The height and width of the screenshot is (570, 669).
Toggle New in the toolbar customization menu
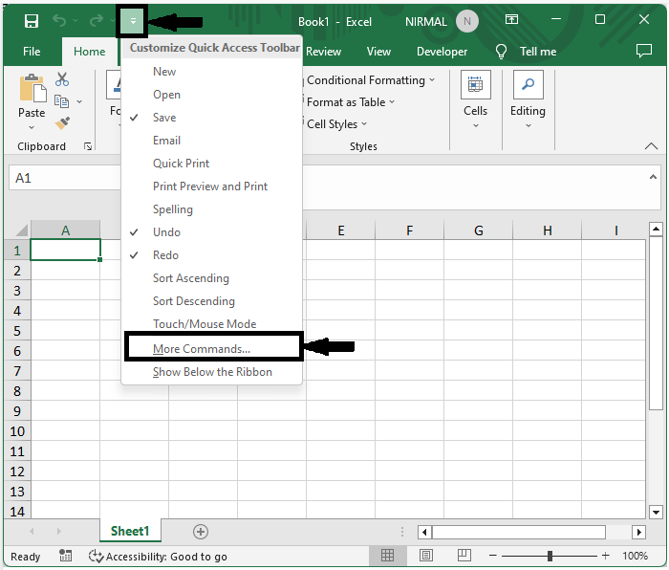click(211, 72)
